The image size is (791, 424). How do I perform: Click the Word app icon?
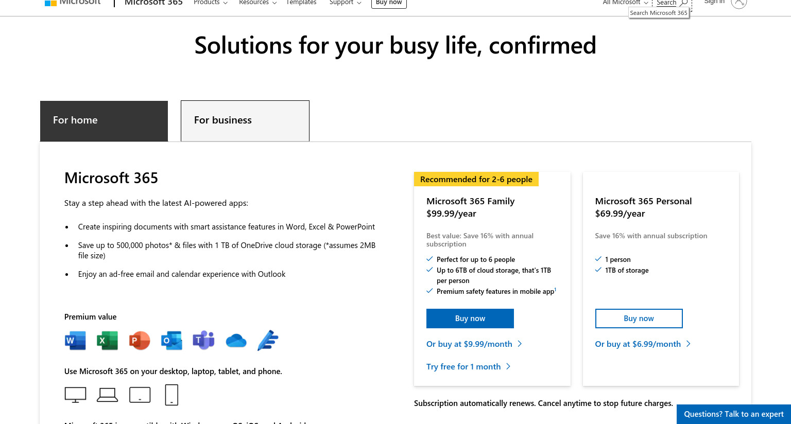pyautogui.click(x=75, y=341)
